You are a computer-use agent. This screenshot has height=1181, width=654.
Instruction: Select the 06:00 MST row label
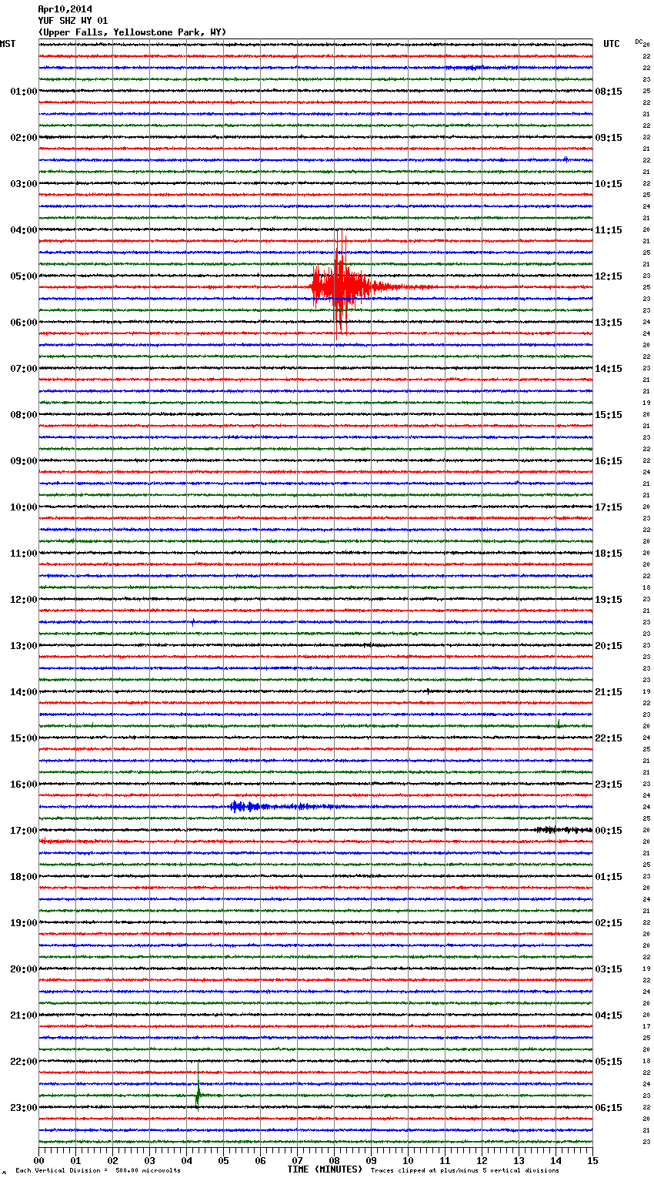(23, 323)
